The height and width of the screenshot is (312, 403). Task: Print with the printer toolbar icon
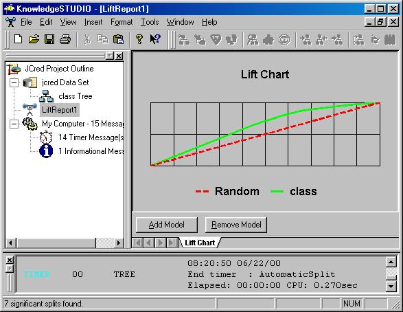click(x=65, y=39)
